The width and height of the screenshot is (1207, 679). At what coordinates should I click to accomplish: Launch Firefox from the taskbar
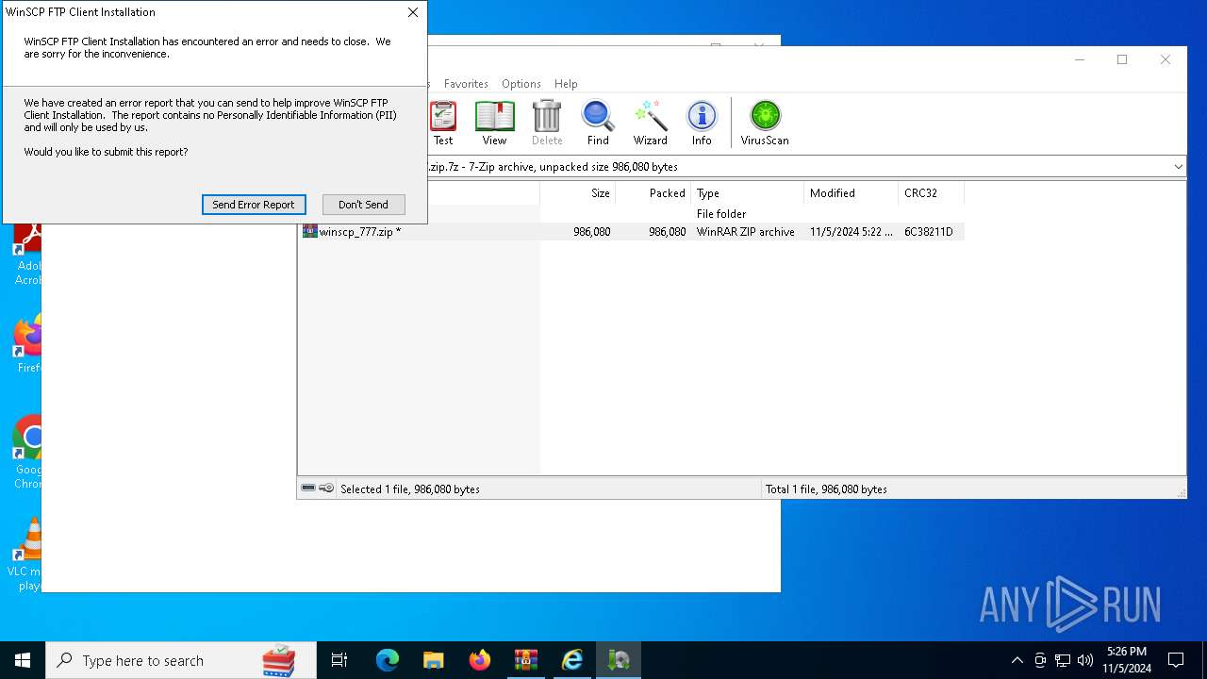coord(480,660)
